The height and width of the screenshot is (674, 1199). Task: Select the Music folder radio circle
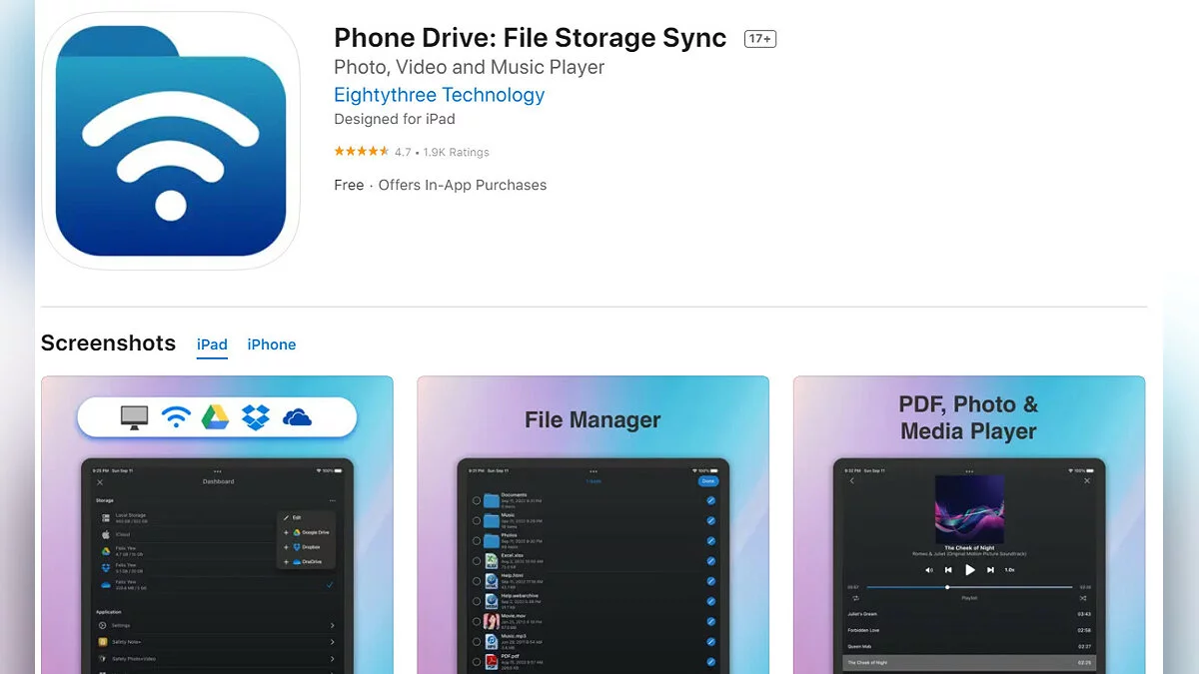click(477, 521)
